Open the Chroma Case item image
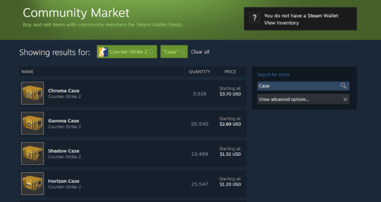This screenshot has width=381, height=202. (x=32, y=93)
